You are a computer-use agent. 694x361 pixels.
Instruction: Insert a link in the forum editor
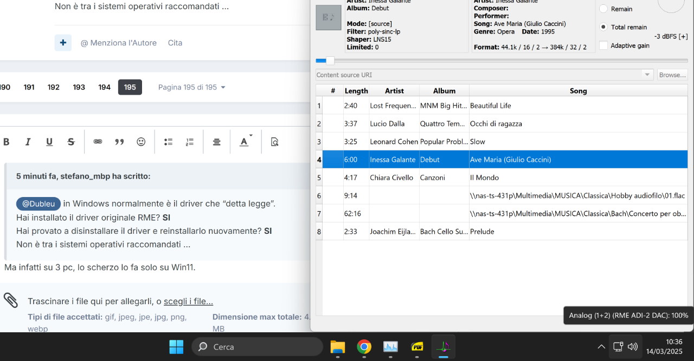(98, 142)
